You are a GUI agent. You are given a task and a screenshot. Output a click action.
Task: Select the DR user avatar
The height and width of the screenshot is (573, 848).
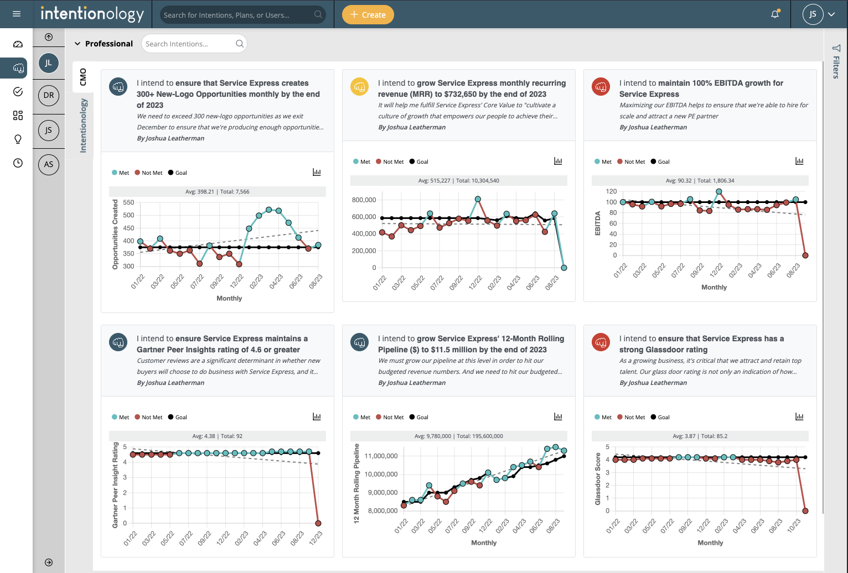(x=49, y=95)
